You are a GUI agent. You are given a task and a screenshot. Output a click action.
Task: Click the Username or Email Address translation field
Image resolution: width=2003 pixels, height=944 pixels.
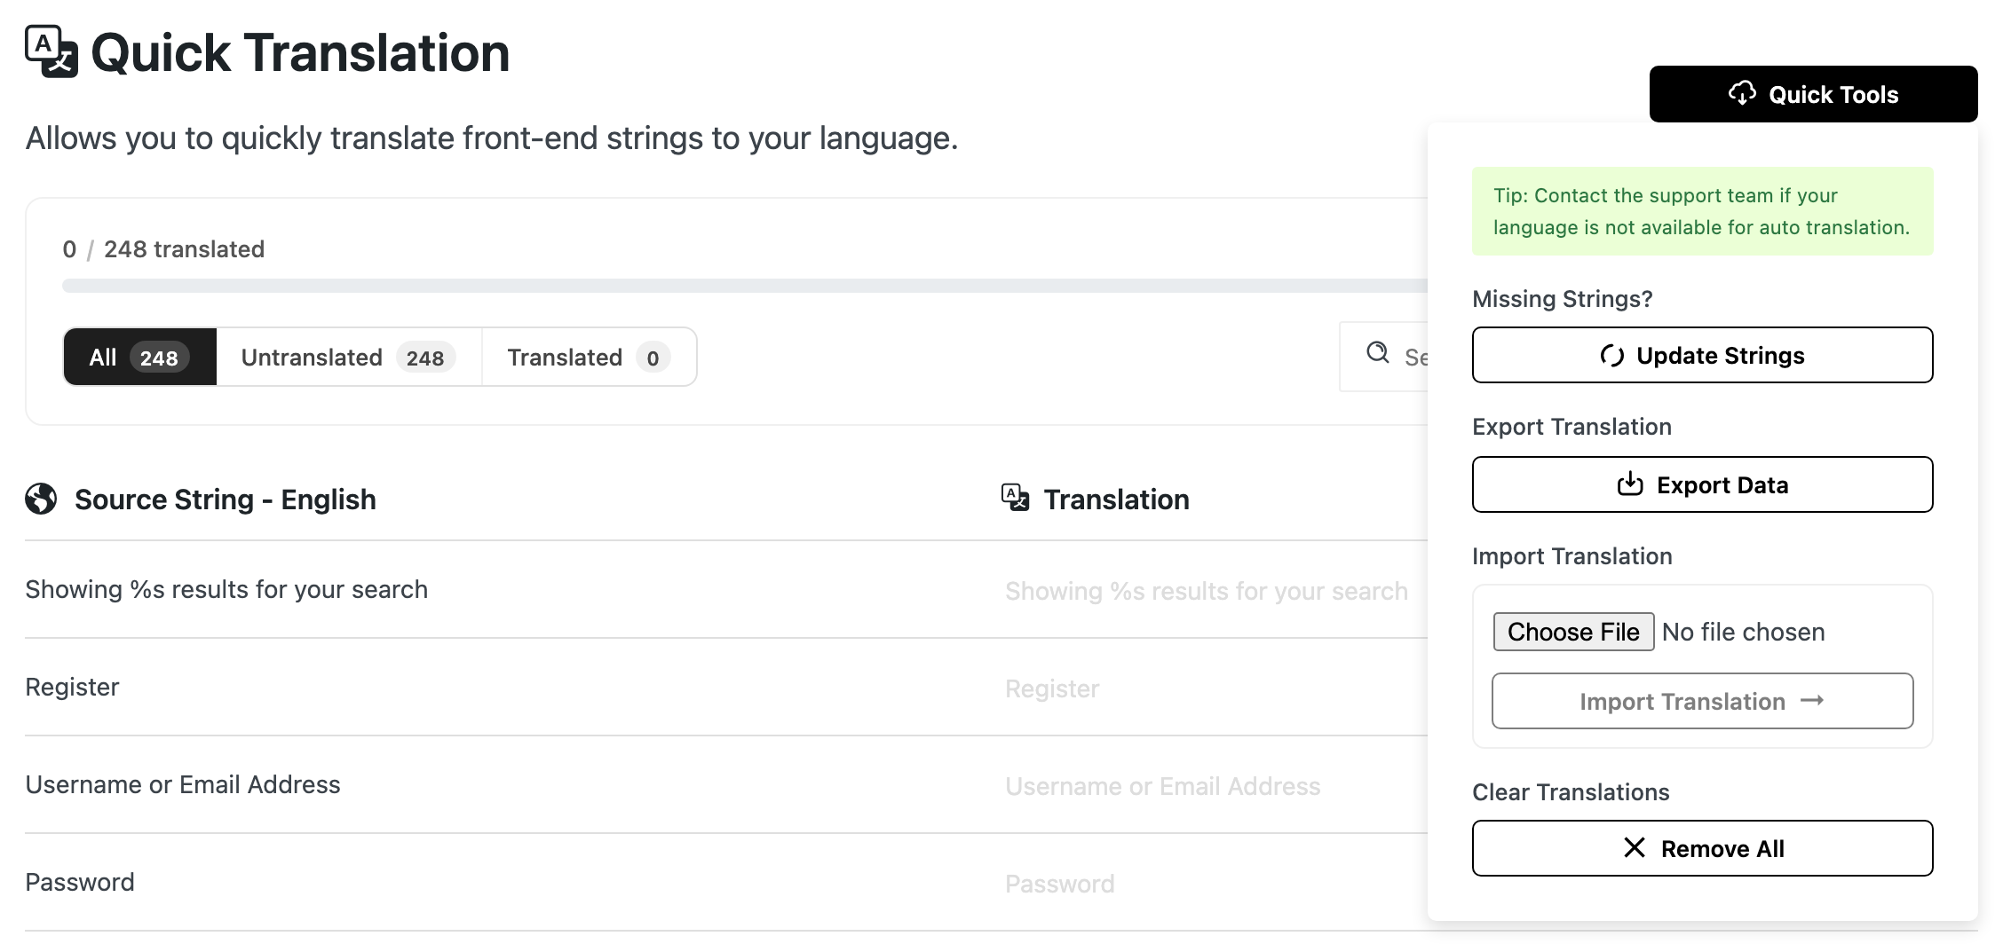1215,786
